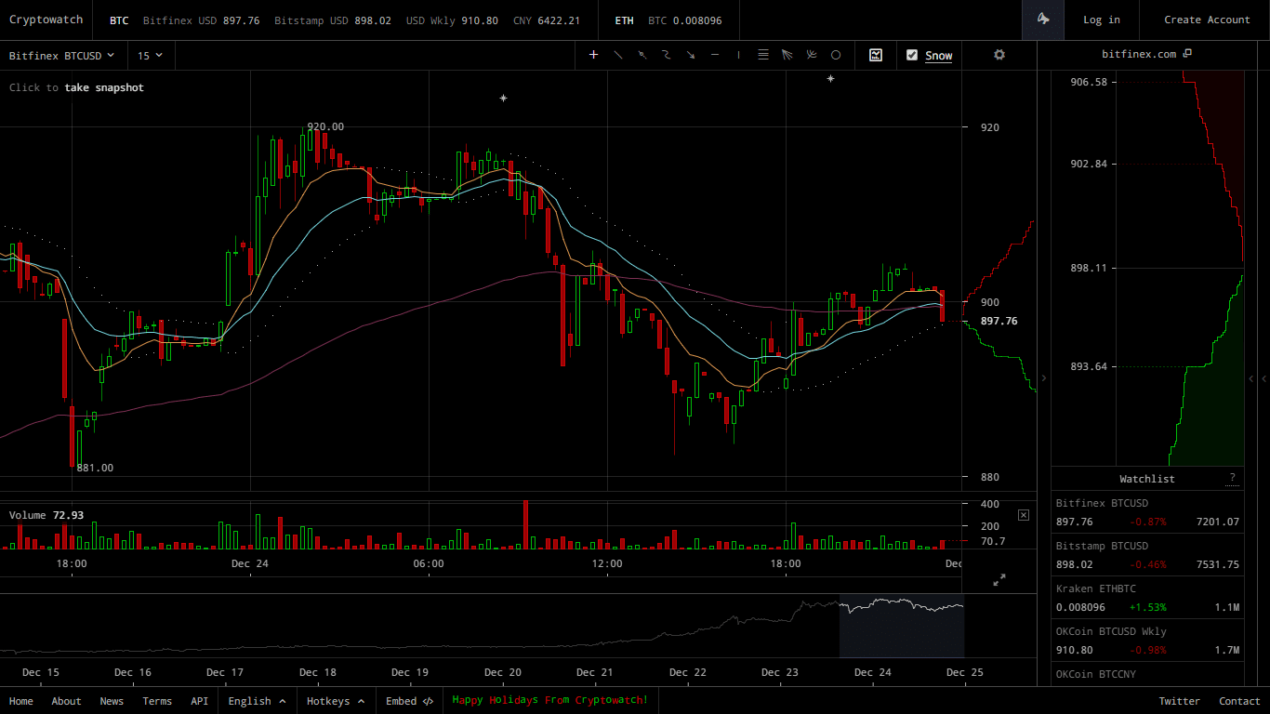Open the Embed code option
1270x714 pixels.
(x=410, y=701)
